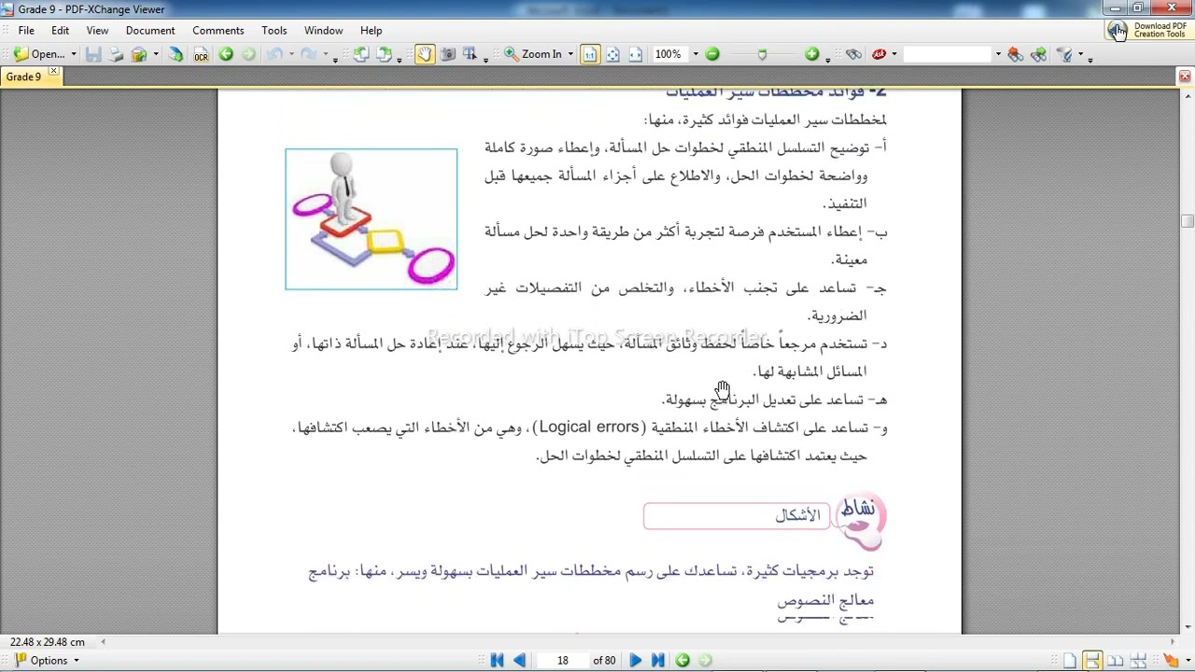Open the File menu
1195x672 pixels.
pos(26,30)
